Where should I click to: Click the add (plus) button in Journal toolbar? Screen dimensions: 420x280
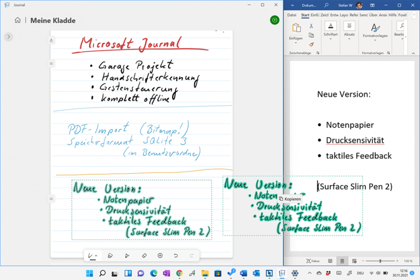click(x=160, y=256)
